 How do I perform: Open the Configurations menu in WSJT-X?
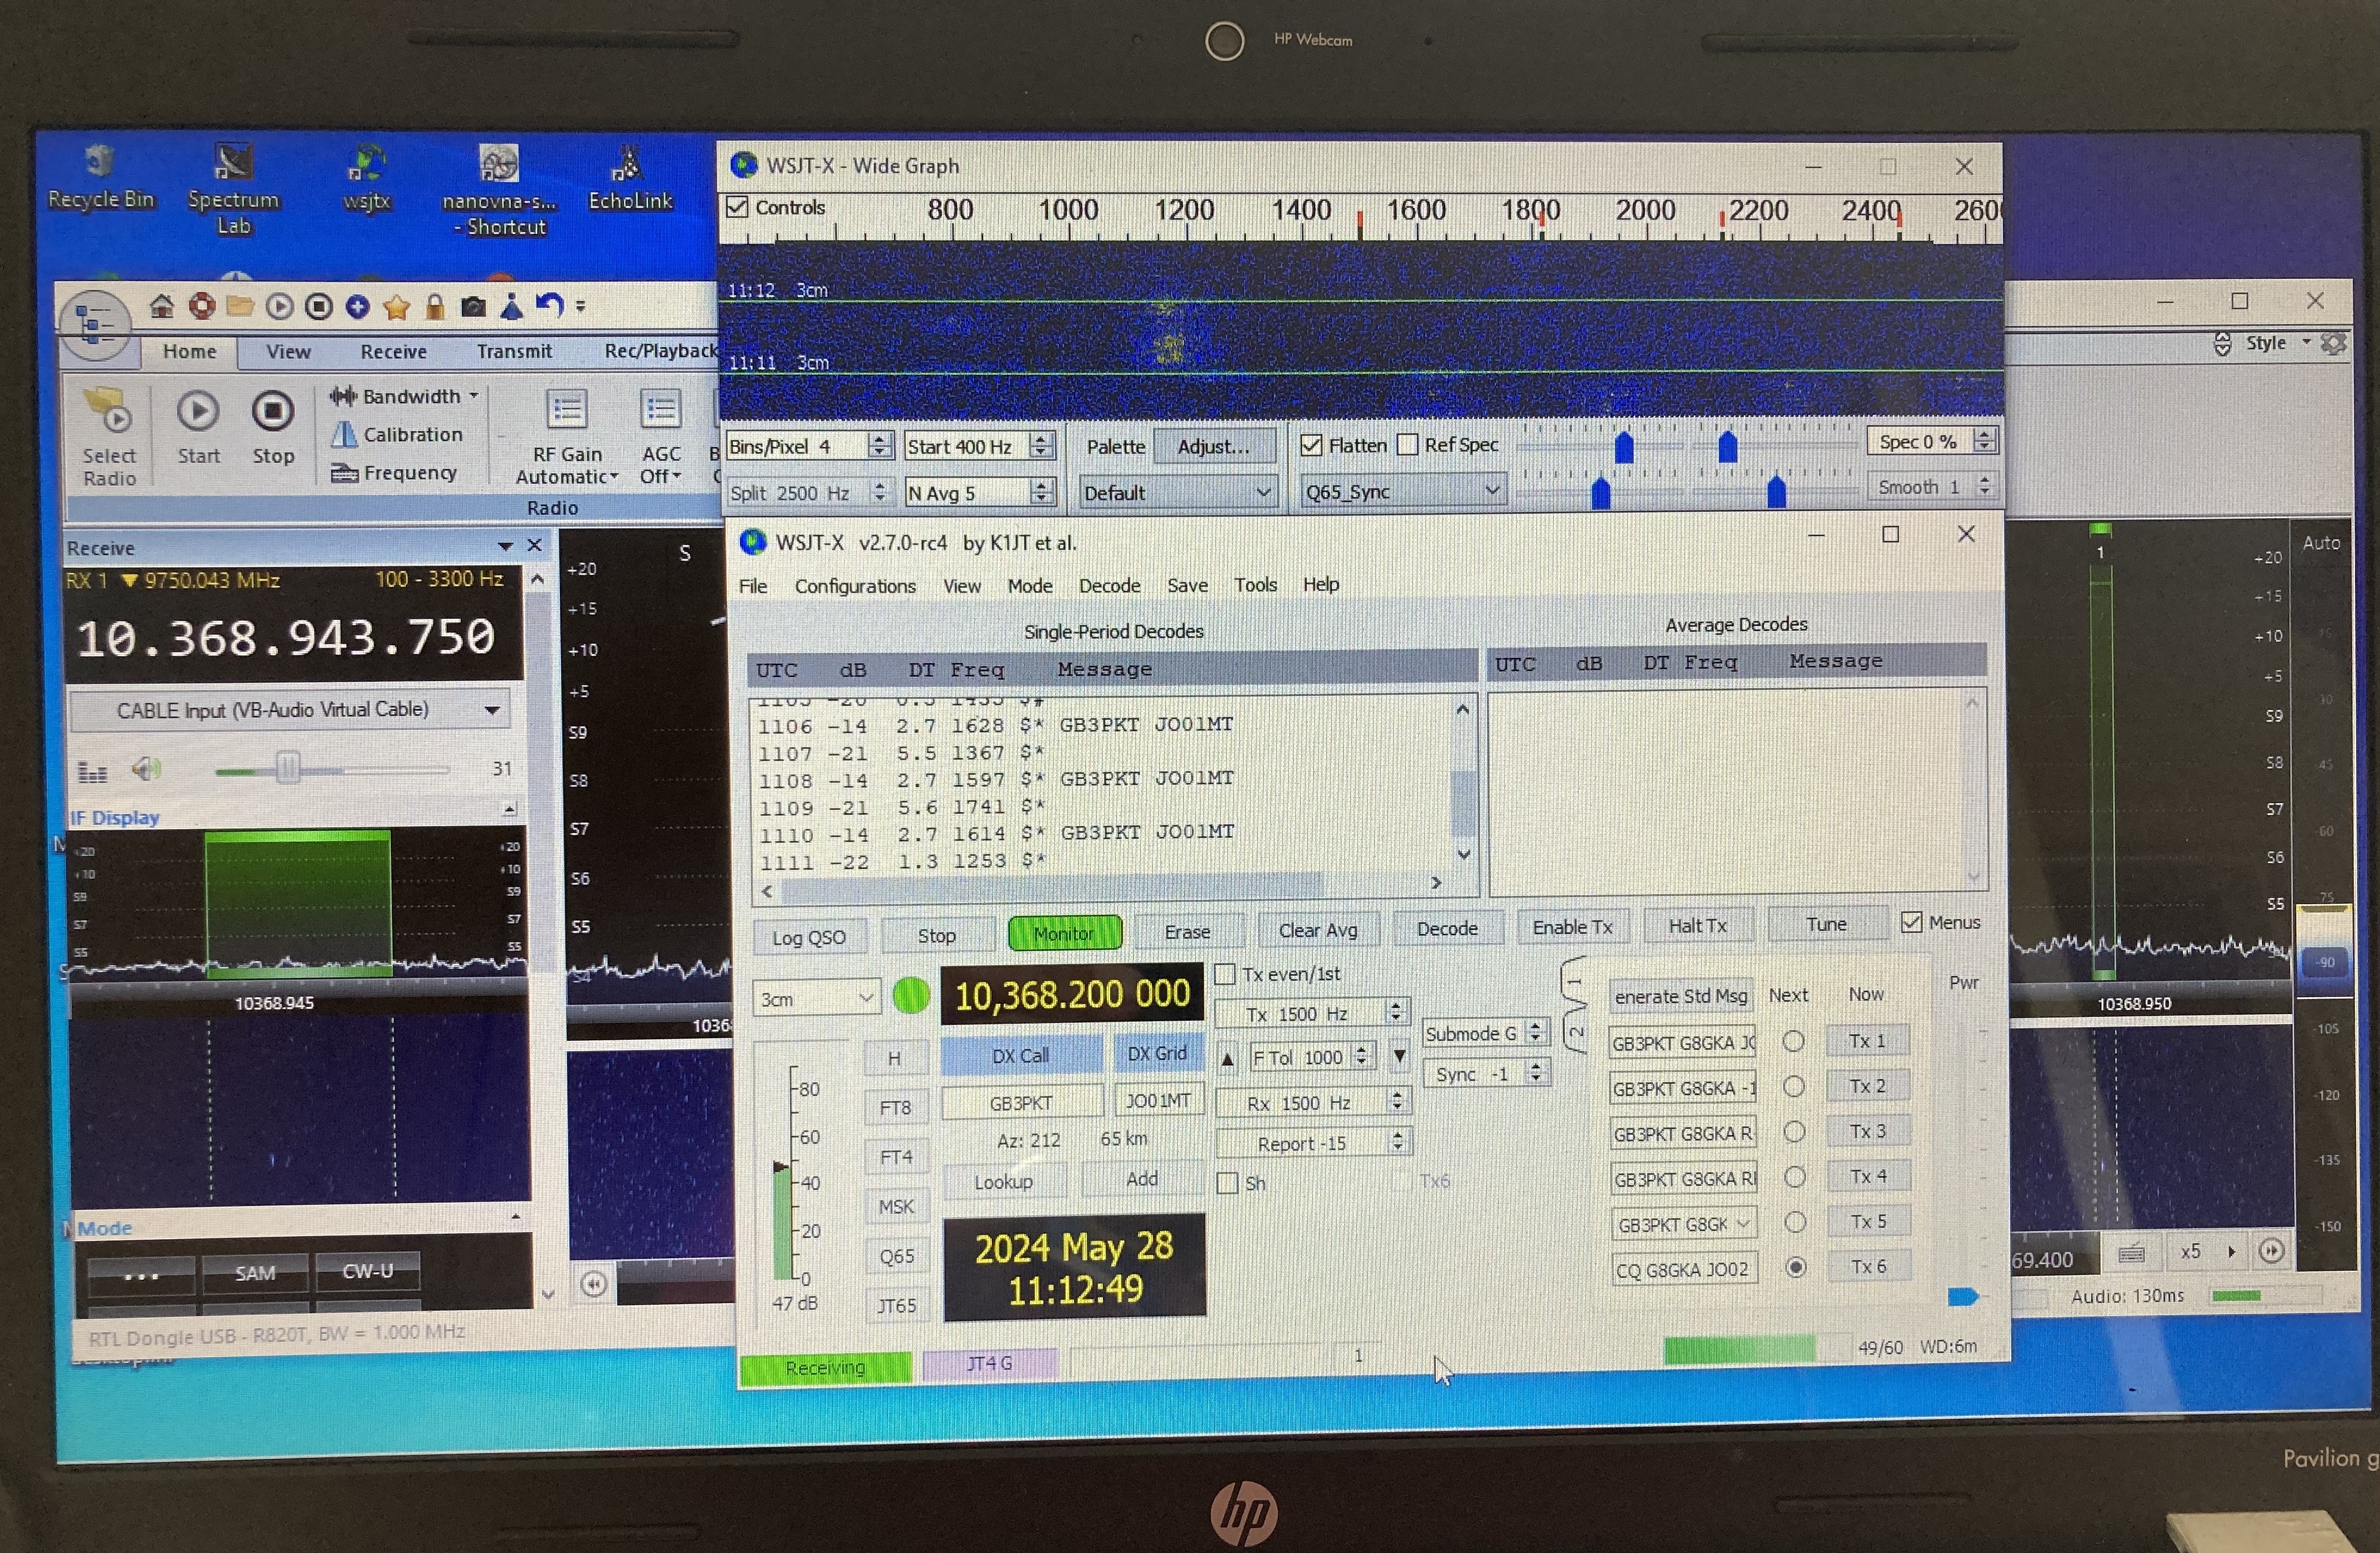point(855,586)
